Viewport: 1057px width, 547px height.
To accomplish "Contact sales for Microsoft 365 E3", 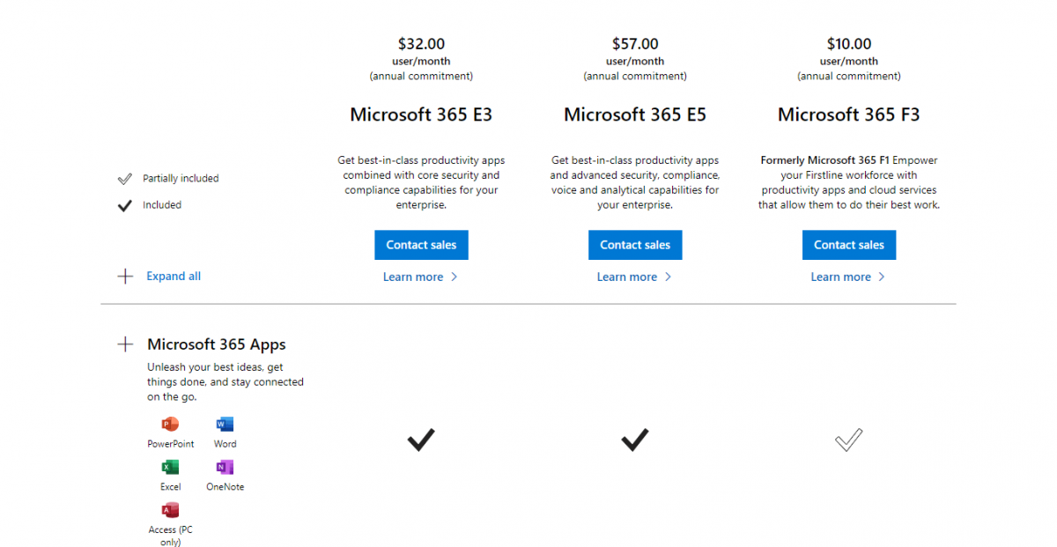I will coord(421,245).
